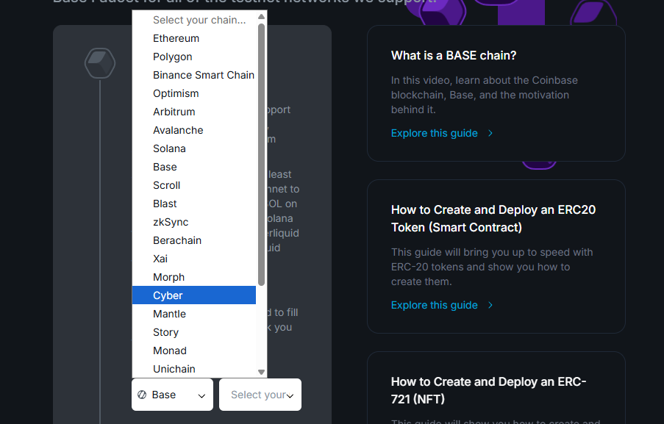Click arrow beside ERC20 guide link

click(x=490, y=305)
